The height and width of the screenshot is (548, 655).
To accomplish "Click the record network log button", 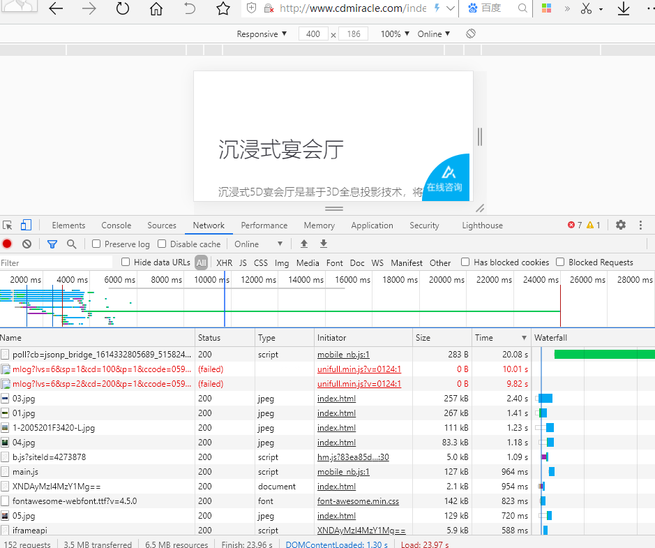I will tap(7, 244).
